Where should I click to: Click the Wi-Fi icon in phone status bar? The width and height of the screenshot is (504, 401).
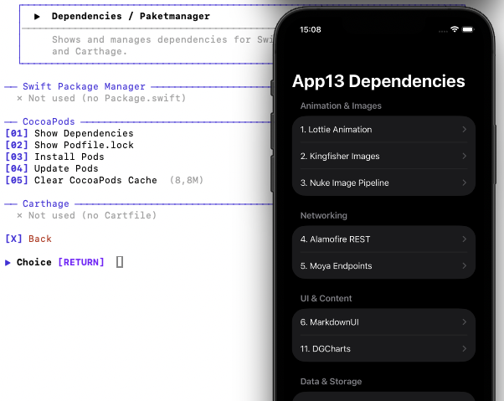click(x=454, y=29)
